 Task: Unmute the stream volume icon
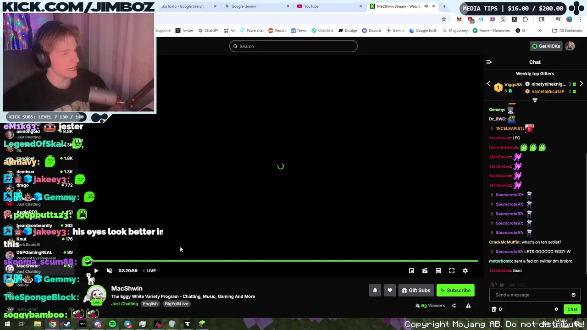(110, 270)
